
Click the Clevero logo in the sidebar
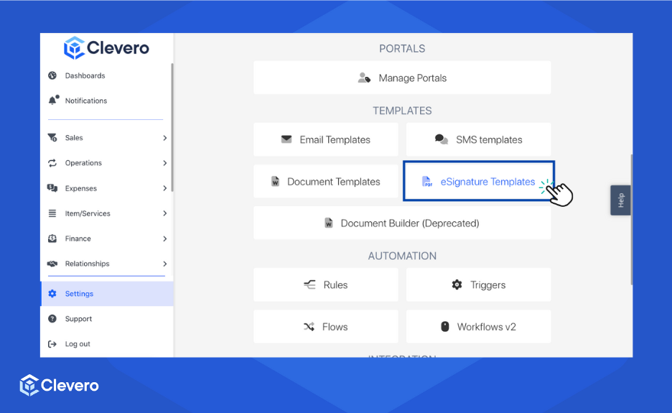pyautogui.click(x=106, y=47)
